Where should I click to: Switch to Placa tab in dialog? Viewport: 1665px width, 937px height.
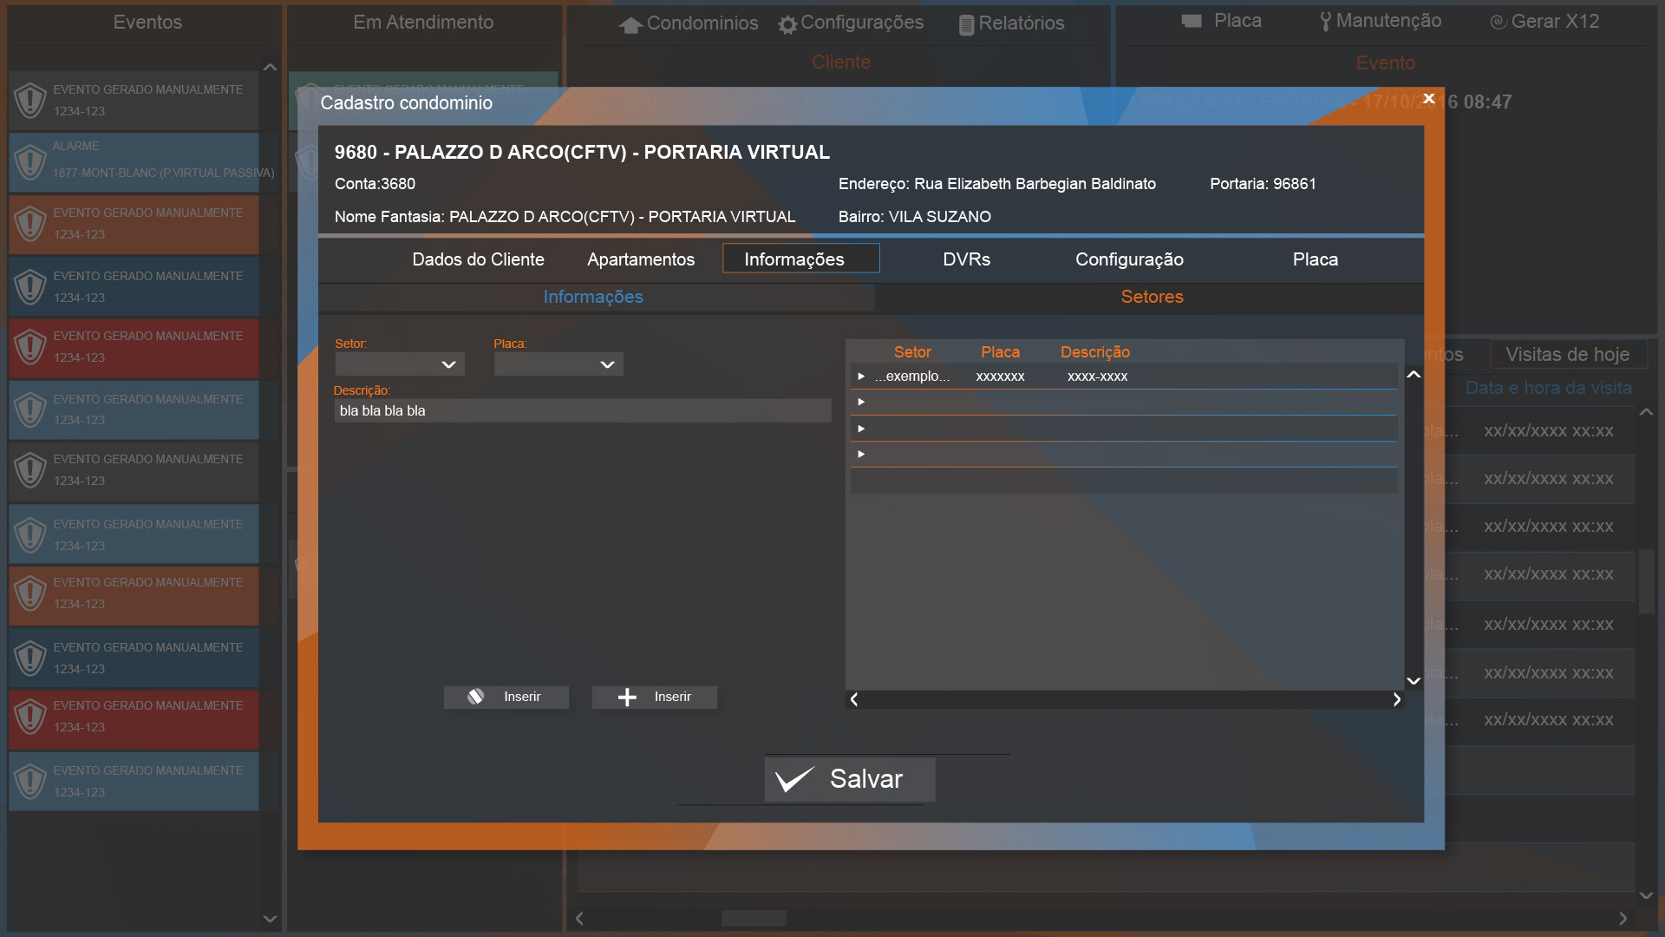1315,259
